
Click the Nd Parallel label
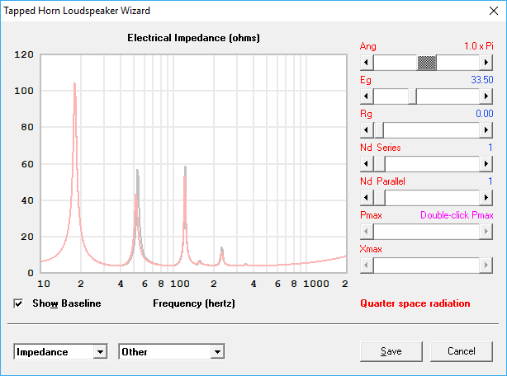tap(382, 181)
